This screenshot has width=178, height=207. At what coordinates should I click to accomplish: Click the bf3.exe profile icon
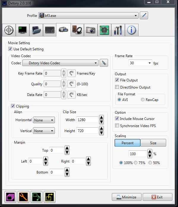[x=42, y=15]
